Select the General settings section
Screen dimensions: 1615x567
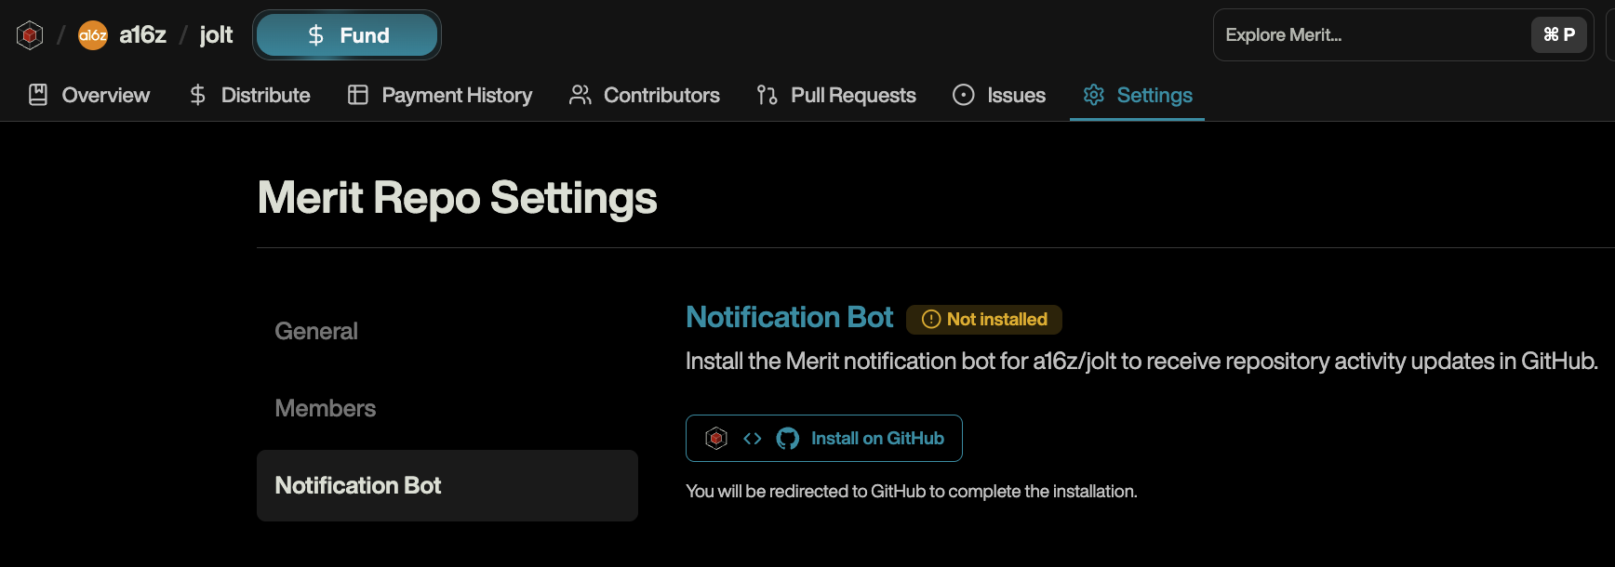[316, 331]
